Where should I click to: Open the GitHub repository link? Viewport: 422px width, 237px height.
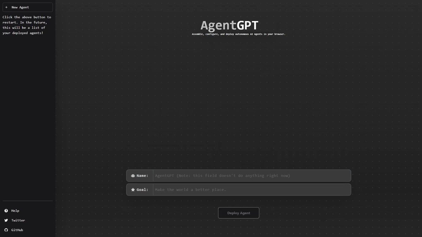(x=17, y=230)
